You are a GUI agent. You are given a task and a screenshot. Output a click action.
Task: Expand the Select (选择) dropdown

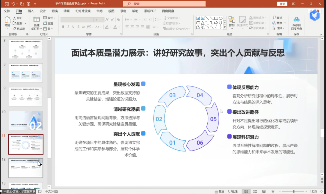279,28
